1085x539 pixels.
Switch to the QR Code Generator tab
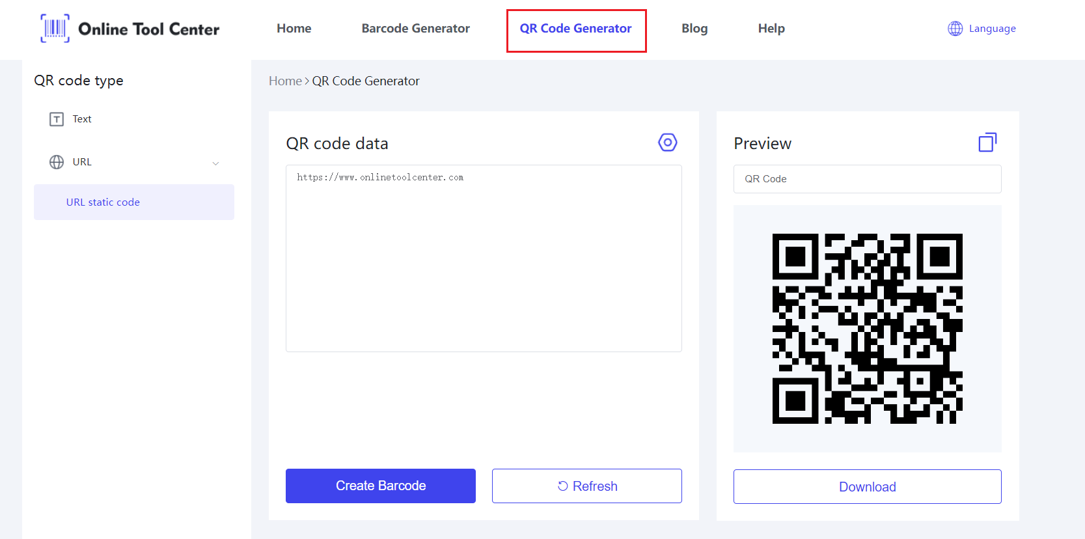[575, 29]
